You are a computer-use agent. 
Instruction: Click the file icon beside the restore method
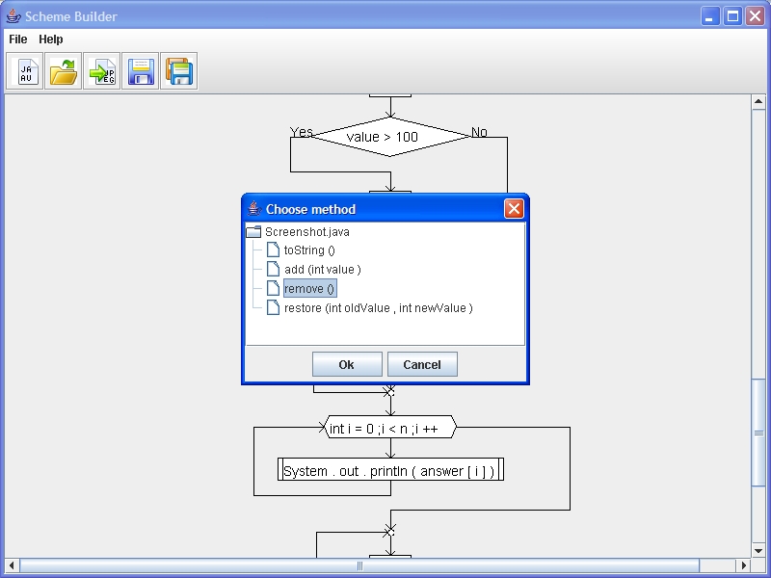coord(273,307)
